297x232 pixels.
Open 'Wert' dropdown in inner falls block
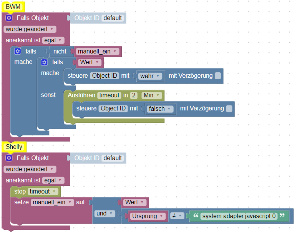point(90,62)
